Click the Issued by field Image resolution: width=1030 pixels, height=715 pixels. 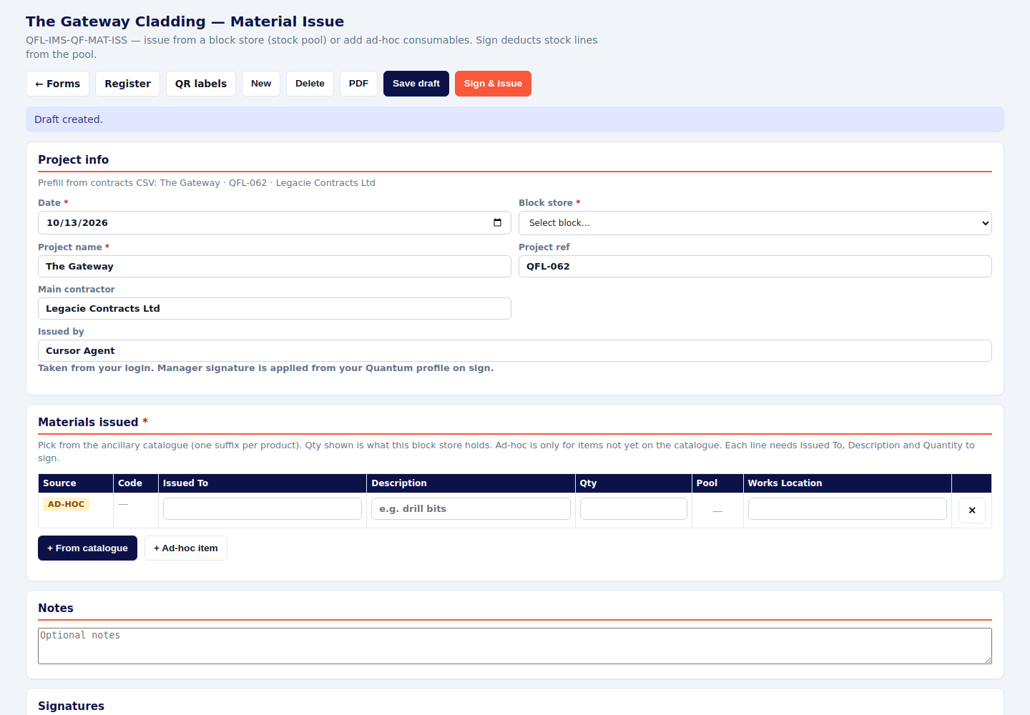(515, 351)
